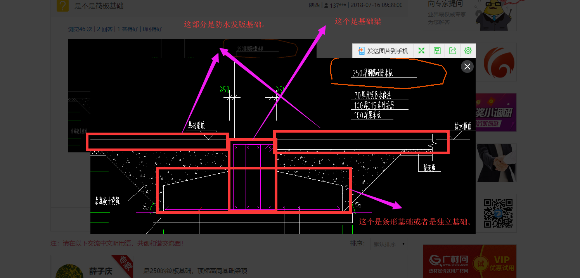Click the 2 回答 answers count

[x=105, y=29]
